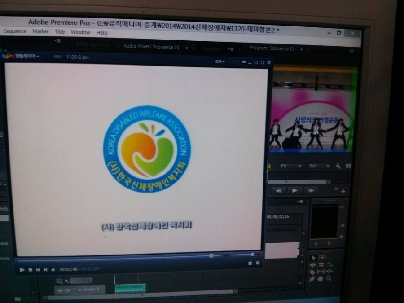Expand the Audio Mixer sequence dropdown arrow
Viewport: 404px width, 303px height.
[x=187, y=48]
